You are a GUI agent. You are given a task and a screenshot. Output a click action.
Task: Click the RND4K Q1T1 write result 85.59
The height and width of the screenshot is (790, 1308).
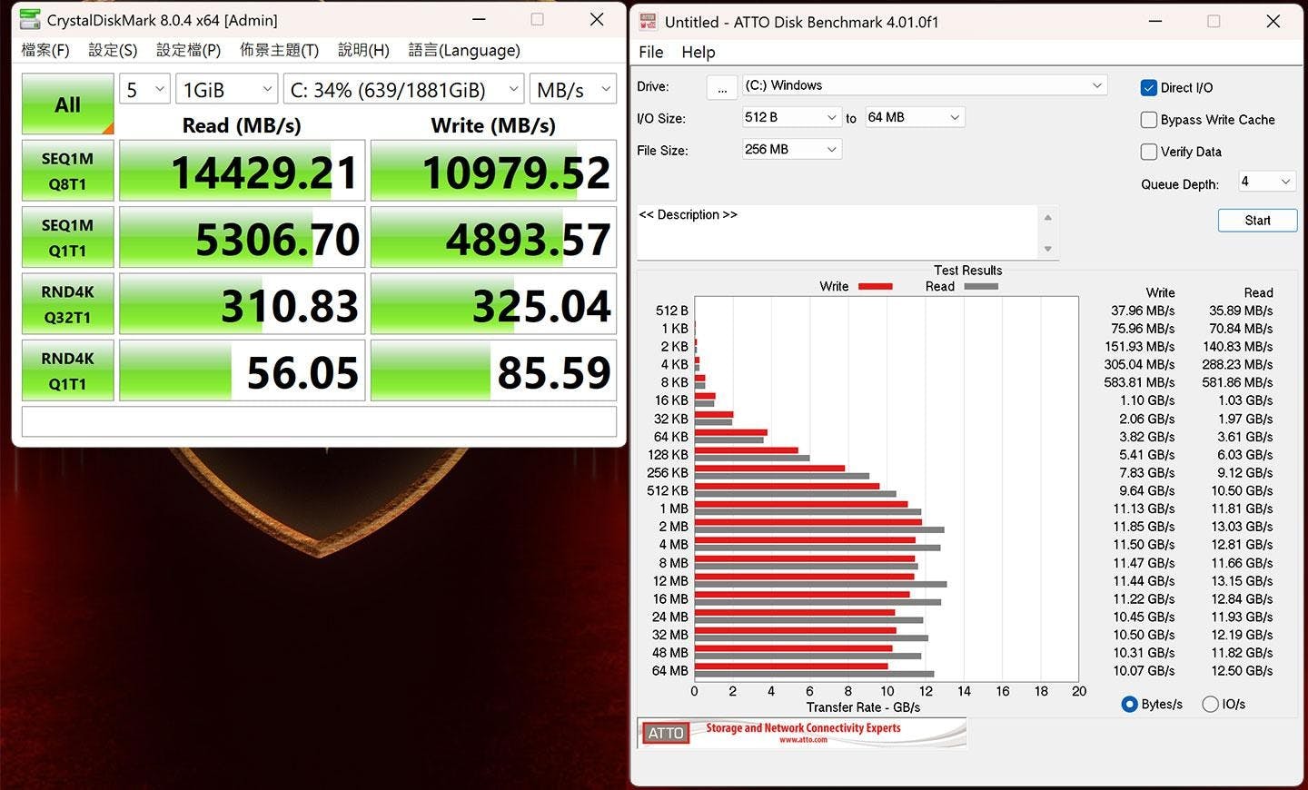coord(493,370)
